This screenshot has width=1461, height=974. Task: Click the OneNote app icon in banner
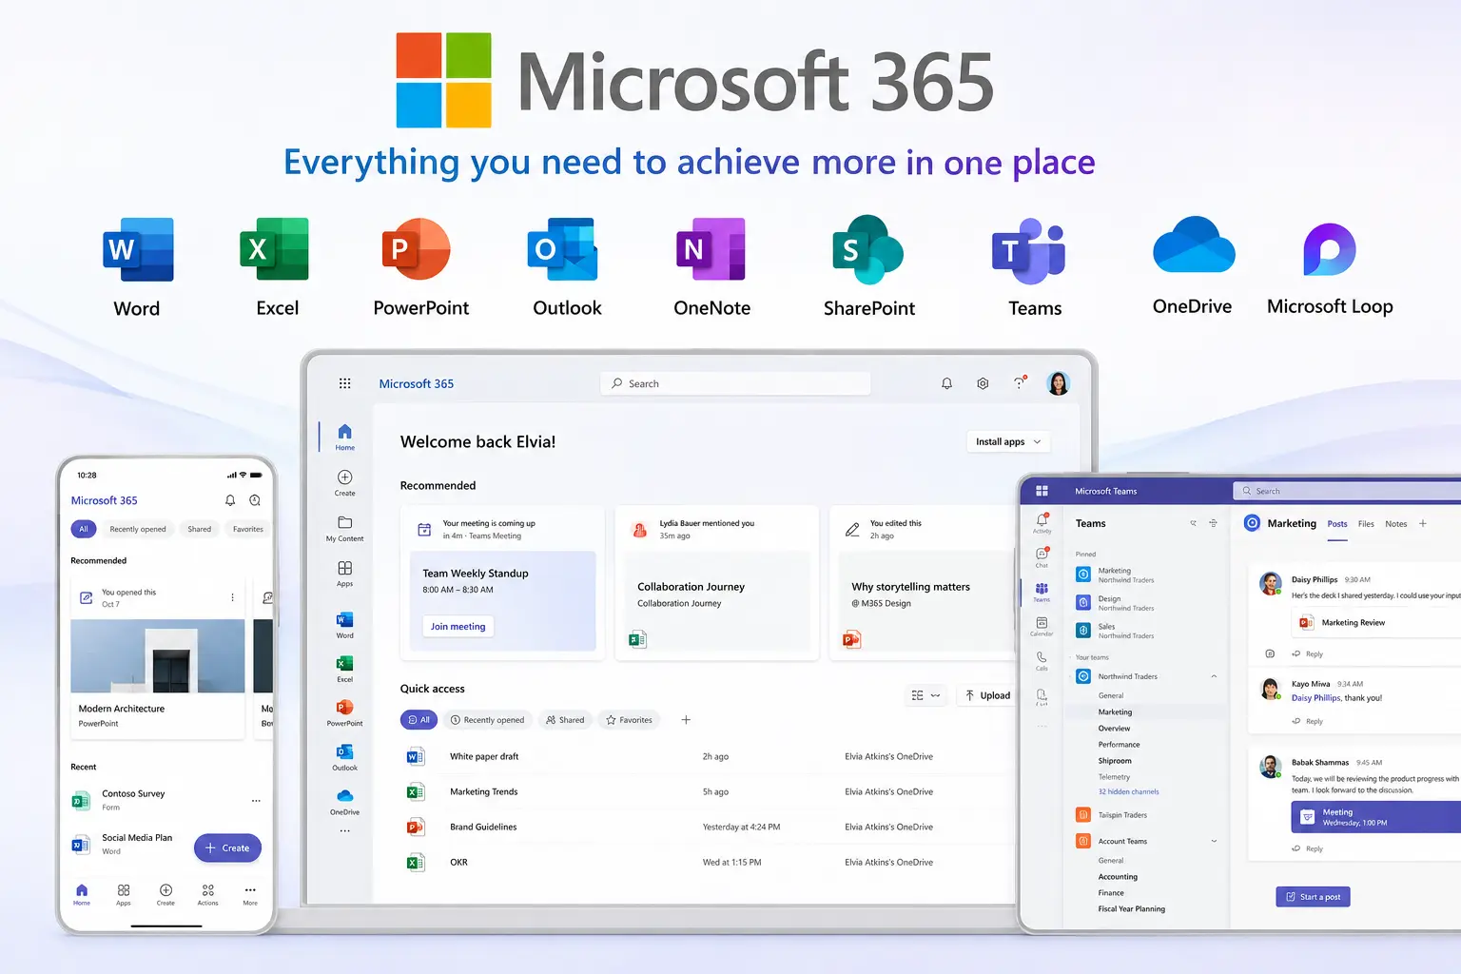[x=710, y=249]
